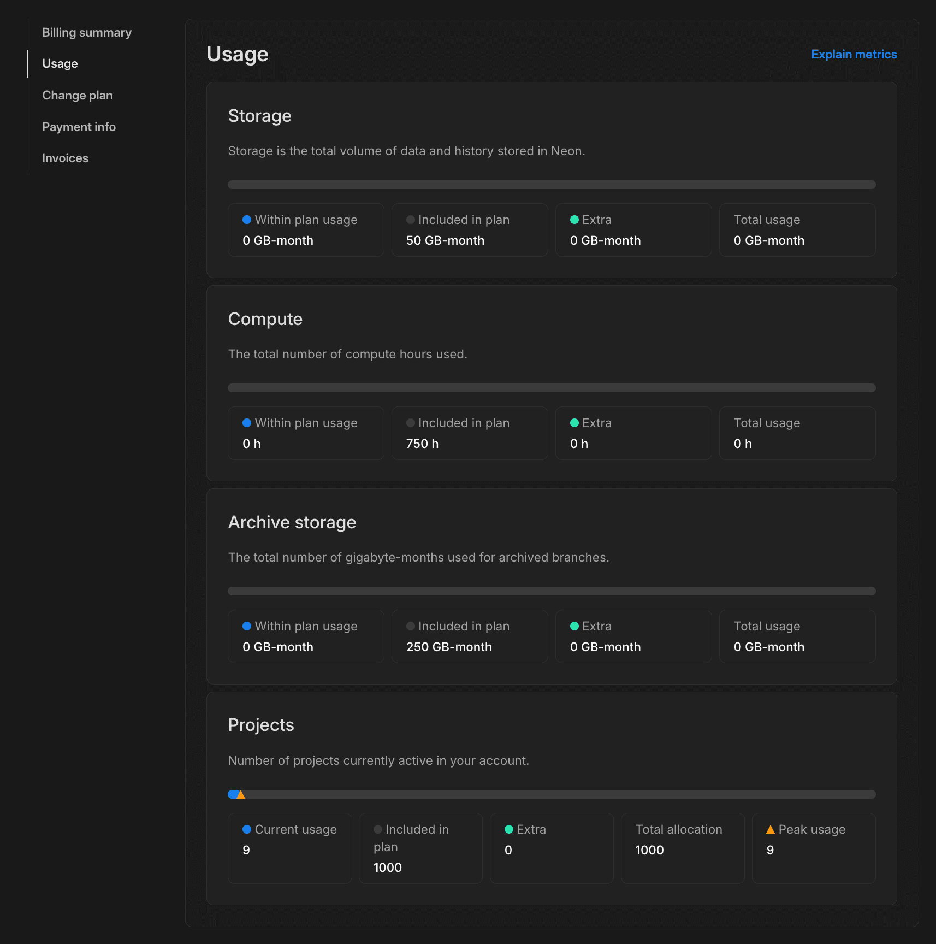Screen dimensions: 936x944
Task: Click the Included in plan 750 h card
Action: pyautogui.click(x=469, y=433)
